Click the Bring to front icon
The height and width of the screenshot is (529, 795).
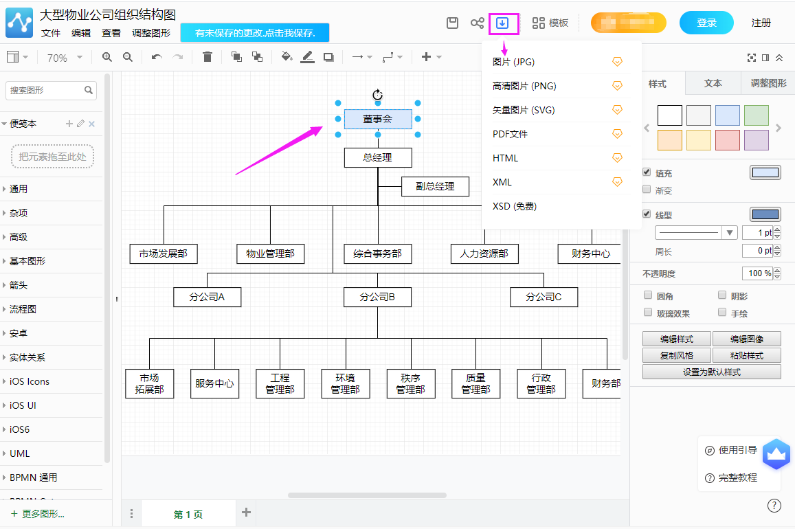(237, 58)
